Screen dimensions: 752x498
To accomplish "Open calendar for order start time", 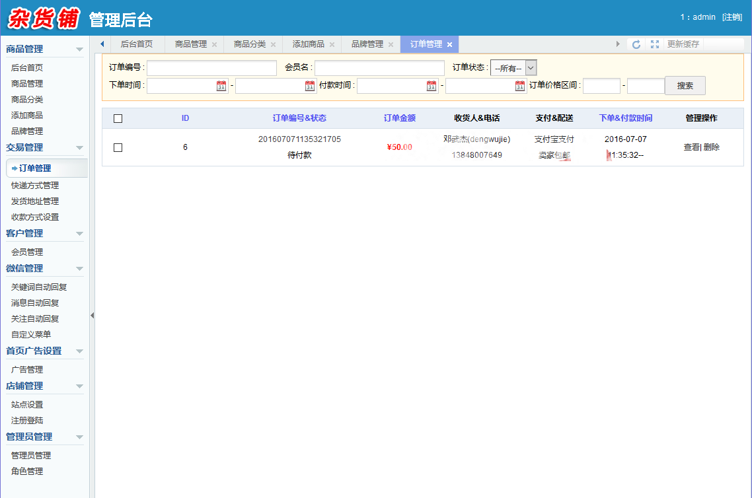I will coord(221,86).
